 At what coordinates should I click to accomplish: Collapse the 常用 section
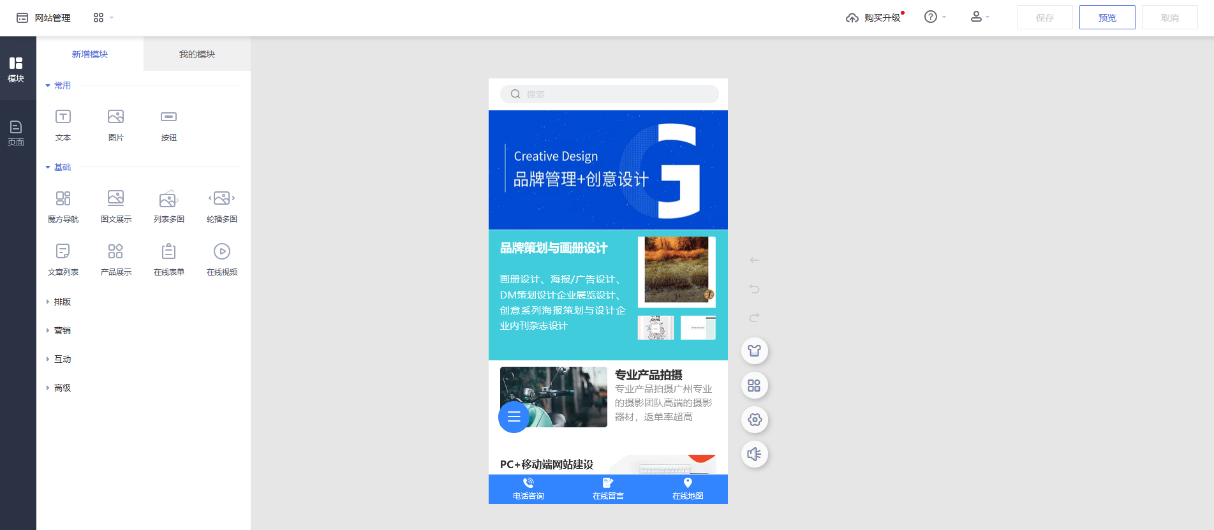point(58,85)
